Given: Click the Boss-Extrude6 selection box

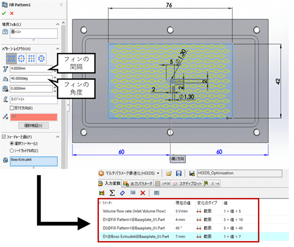Looking at the screenshot, I should 34,161.
